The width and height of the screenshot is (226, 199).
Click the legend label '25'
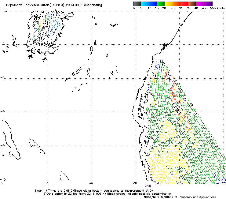[173, 8]
